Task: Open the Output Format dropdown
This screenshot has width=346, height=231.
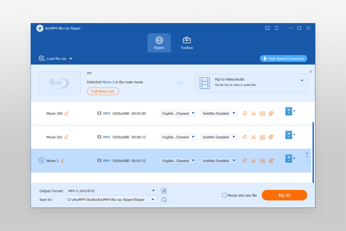Action: click(x=112, y=191)
